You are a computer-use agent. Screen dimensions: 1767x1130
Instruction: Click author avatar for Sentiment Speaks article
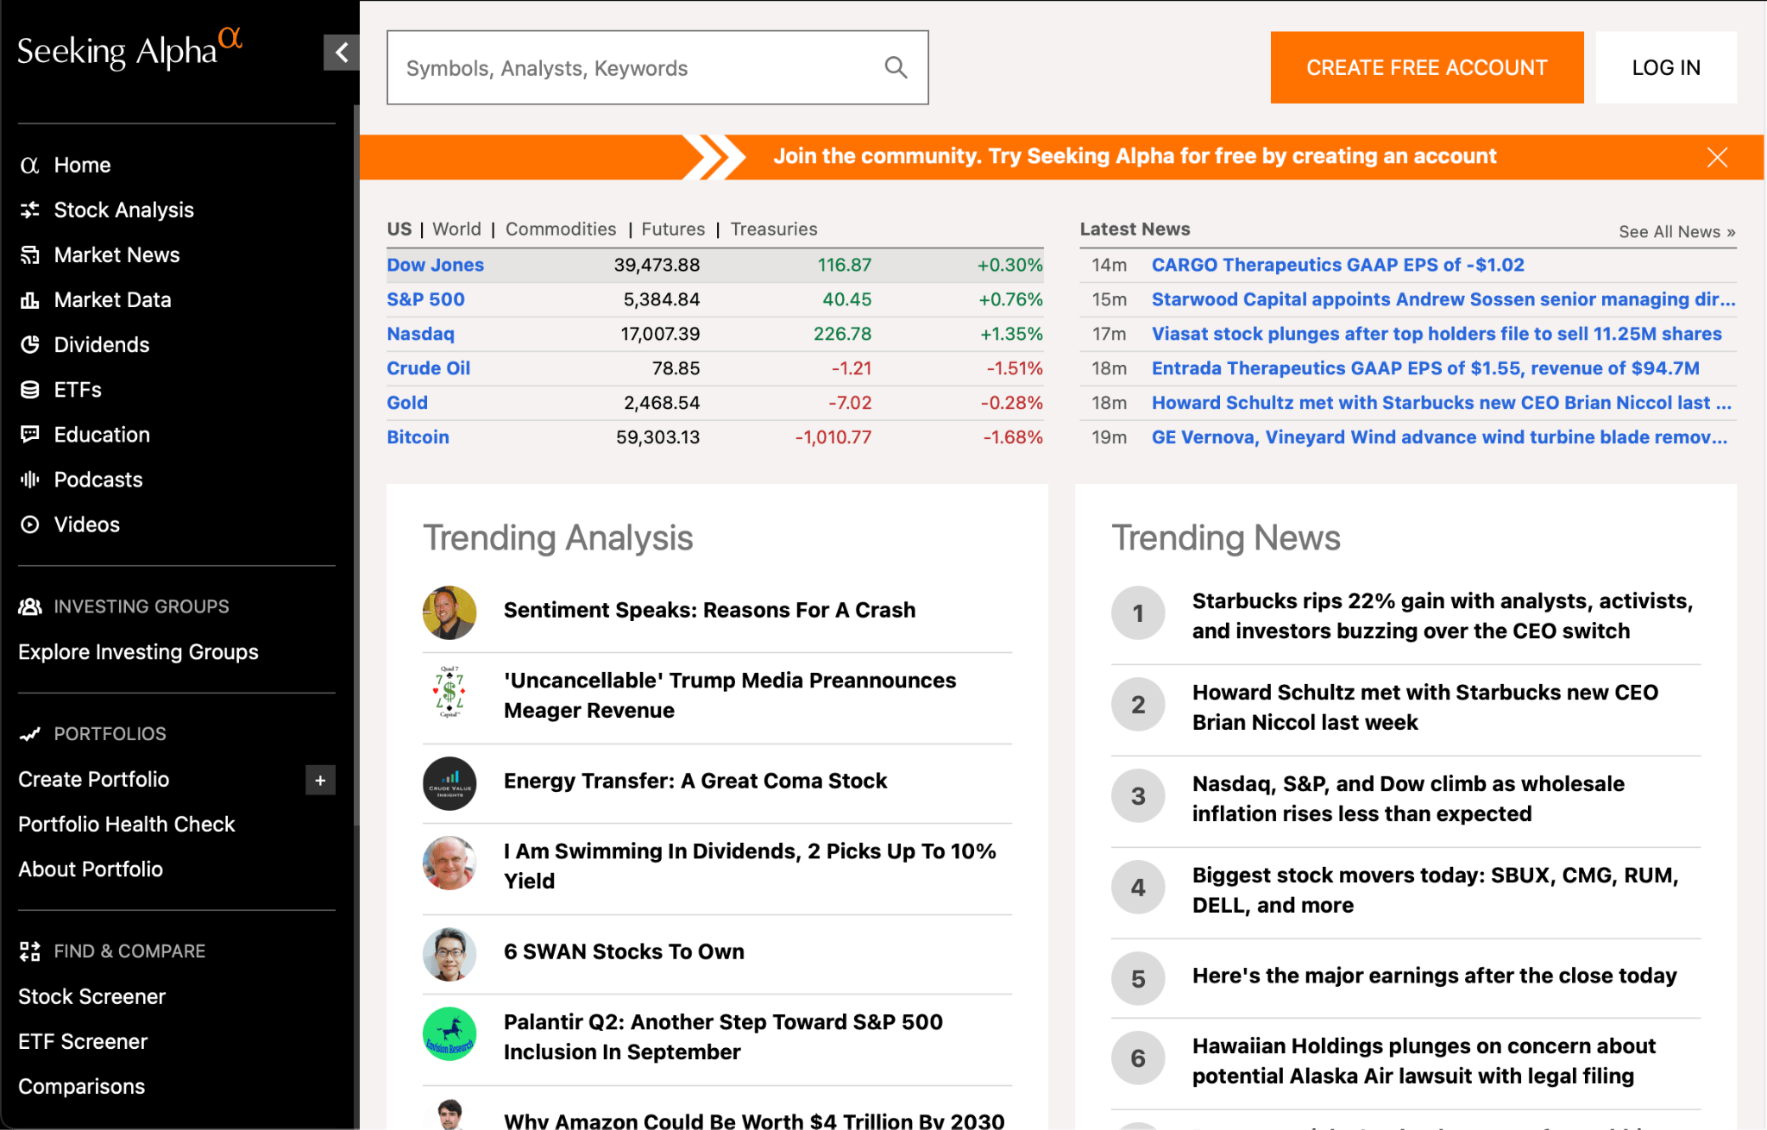[450, 612]
